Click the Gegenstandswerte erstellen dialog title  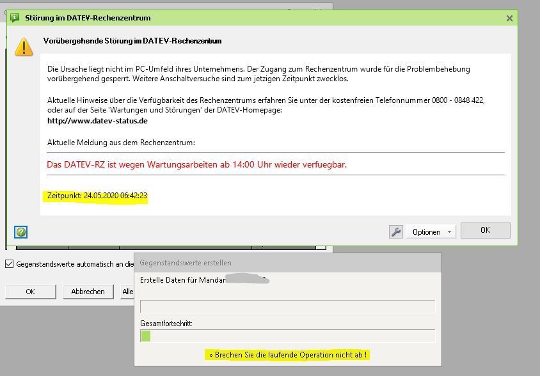(186, 263)
